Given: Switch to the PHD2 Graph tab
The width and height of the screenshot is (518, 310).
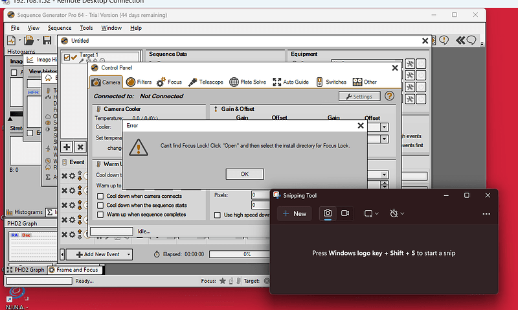Looking at the screenshot, I should click(25, 270).
